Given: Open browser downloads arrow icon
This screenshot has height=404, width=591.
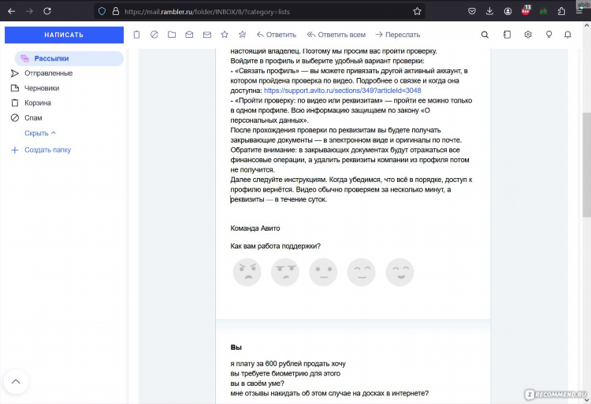Looking at the screenshot, I should (489, 11).
